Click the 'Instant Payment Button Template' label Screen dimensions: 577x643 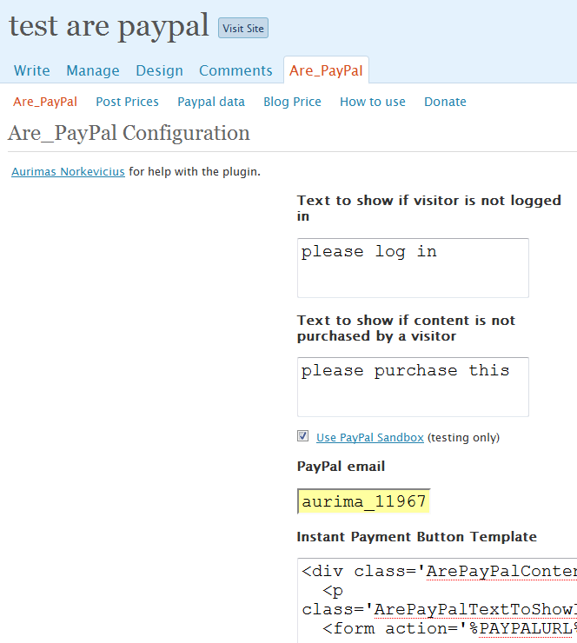pos(416,536)
